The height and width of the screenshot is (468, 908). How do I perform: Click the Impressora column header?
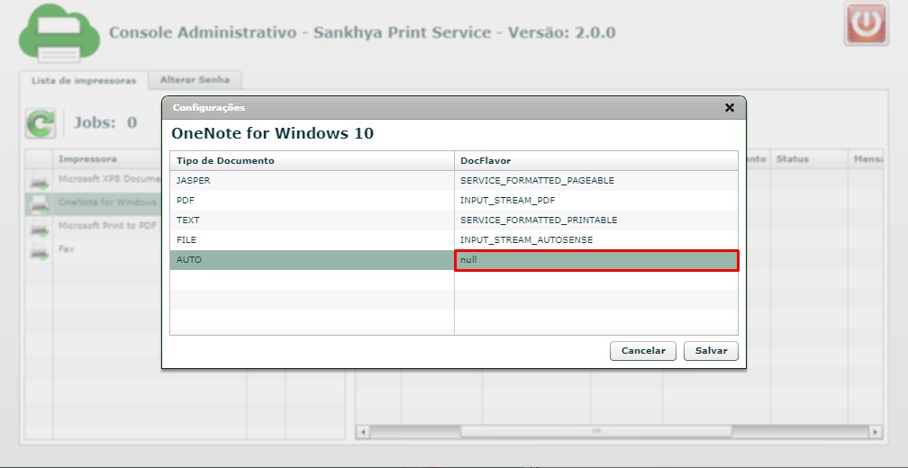tap(107, 158)
